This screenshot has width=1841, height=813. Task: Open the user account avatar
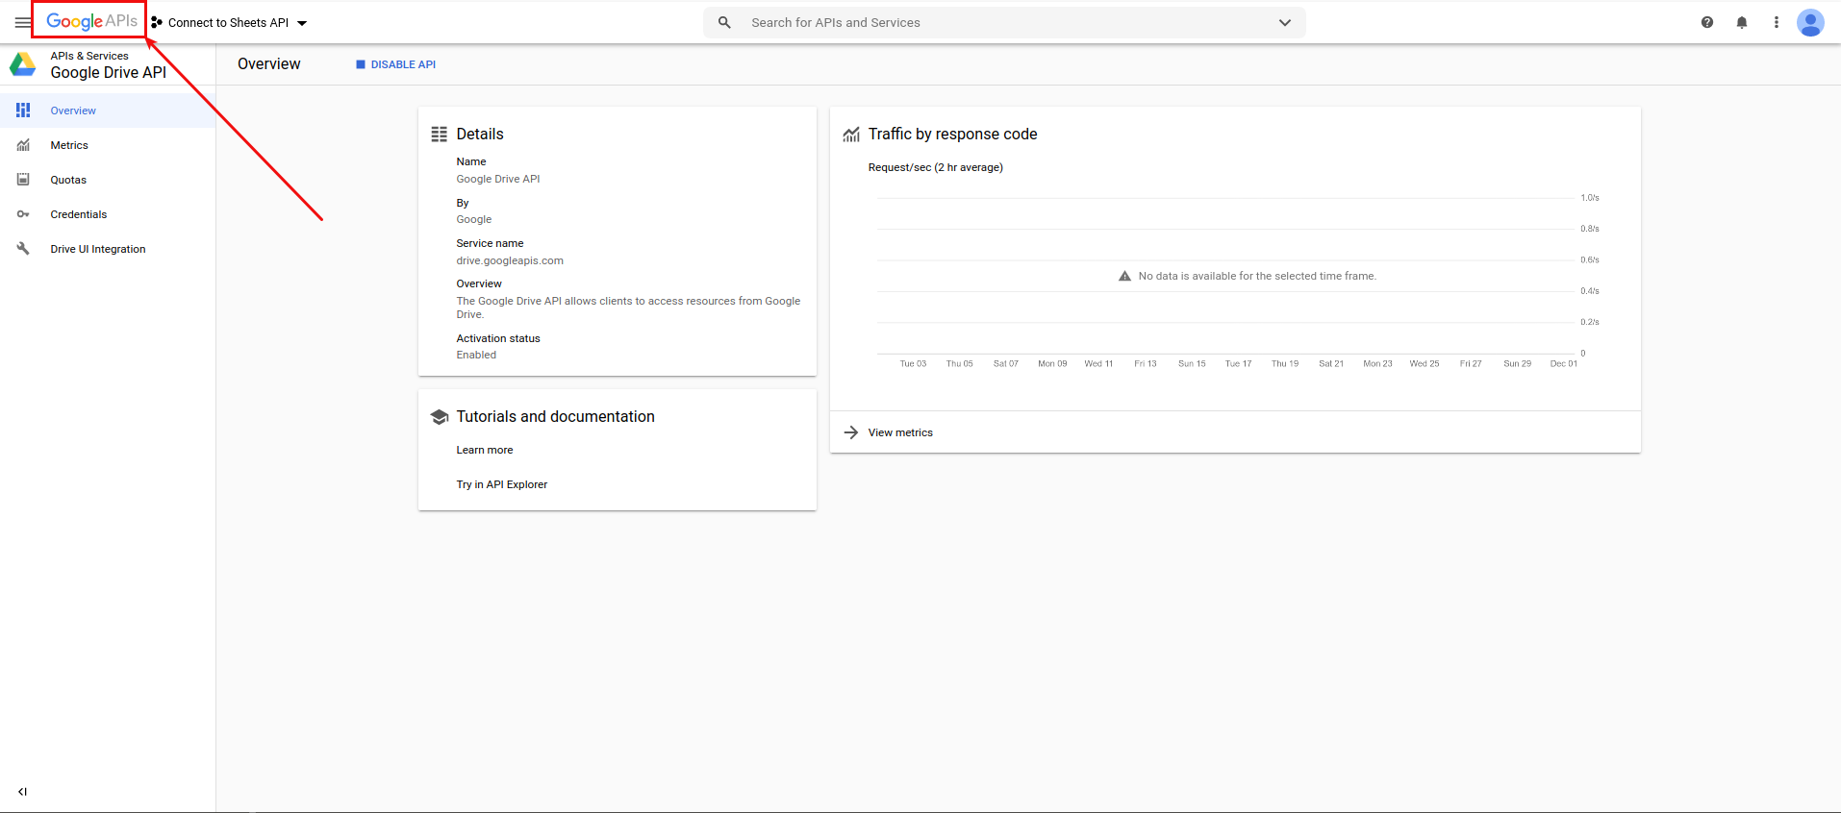1810,22
